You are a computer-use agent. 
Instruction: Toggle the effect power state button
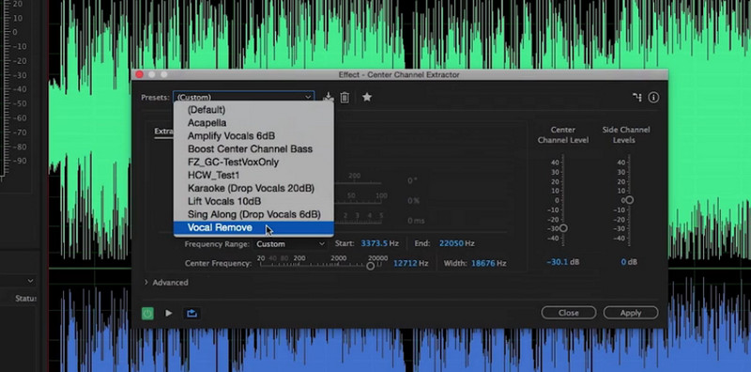147,313
